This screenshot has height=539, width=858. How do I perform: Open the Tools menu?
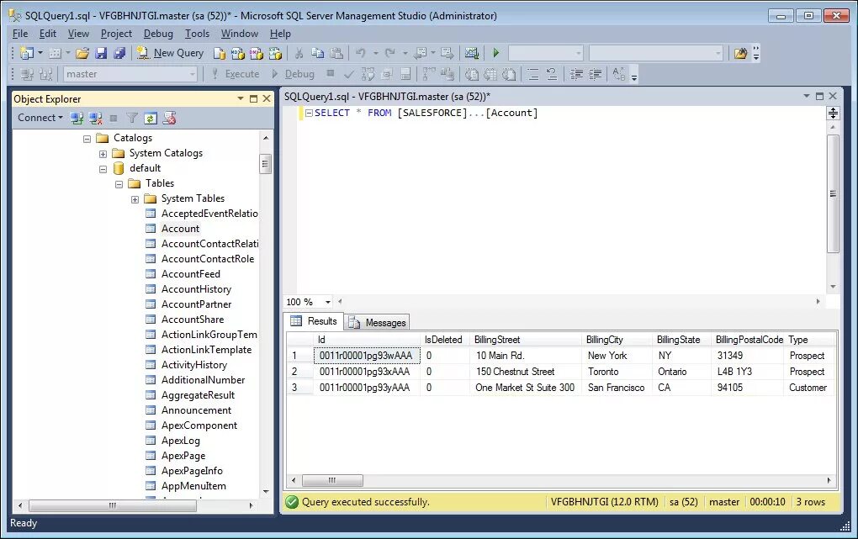pyautogui.click(x=197, y=34)
